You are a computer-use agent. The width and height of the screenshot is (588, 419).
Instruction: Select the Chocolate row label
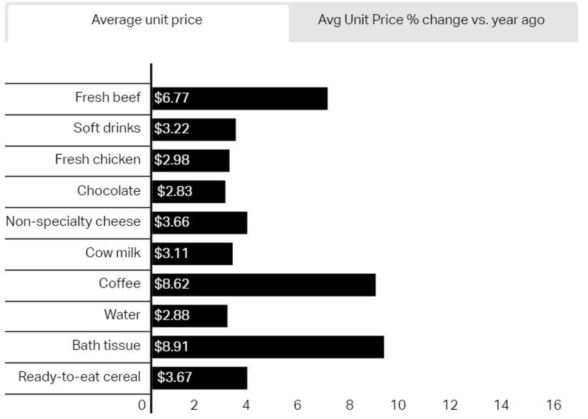109,190
